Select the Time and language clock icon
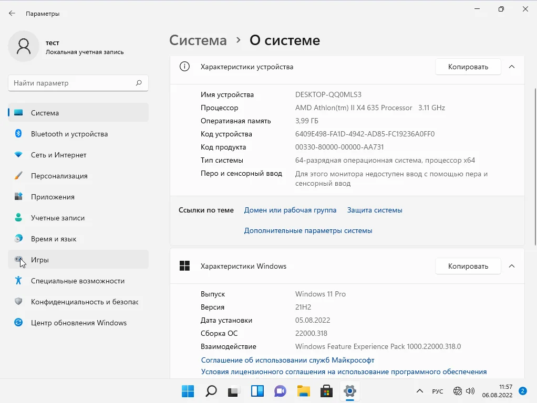 pos(18,239)
